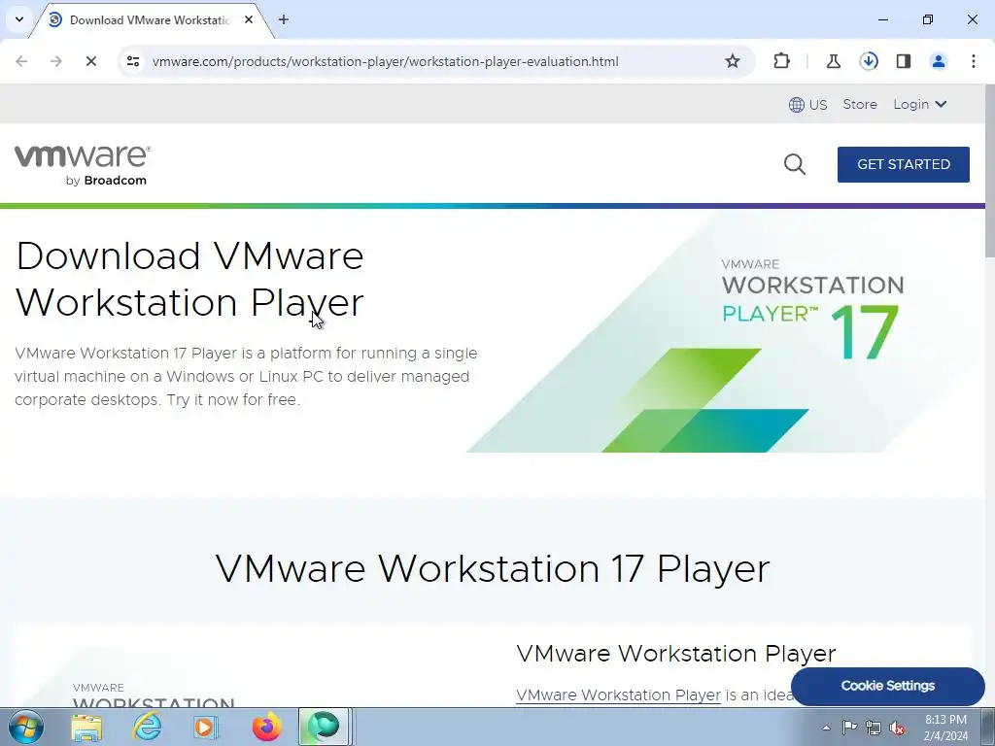The image size is (995, 746).
Task: Expand the Login dropdown
Action: point(920,104)
